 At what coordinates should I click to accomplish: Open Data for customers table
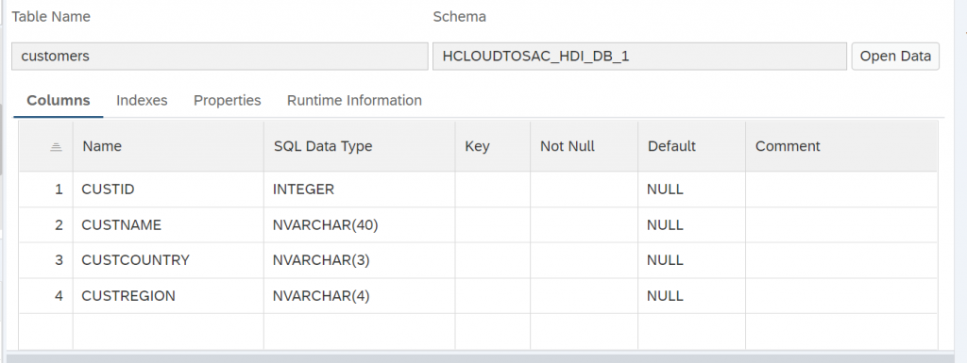tap(895, 56)
